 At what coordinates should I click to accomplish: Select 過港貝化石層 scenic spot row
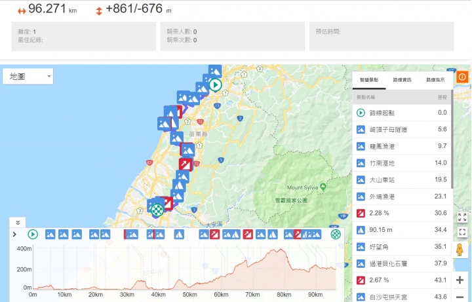point(402,263)
